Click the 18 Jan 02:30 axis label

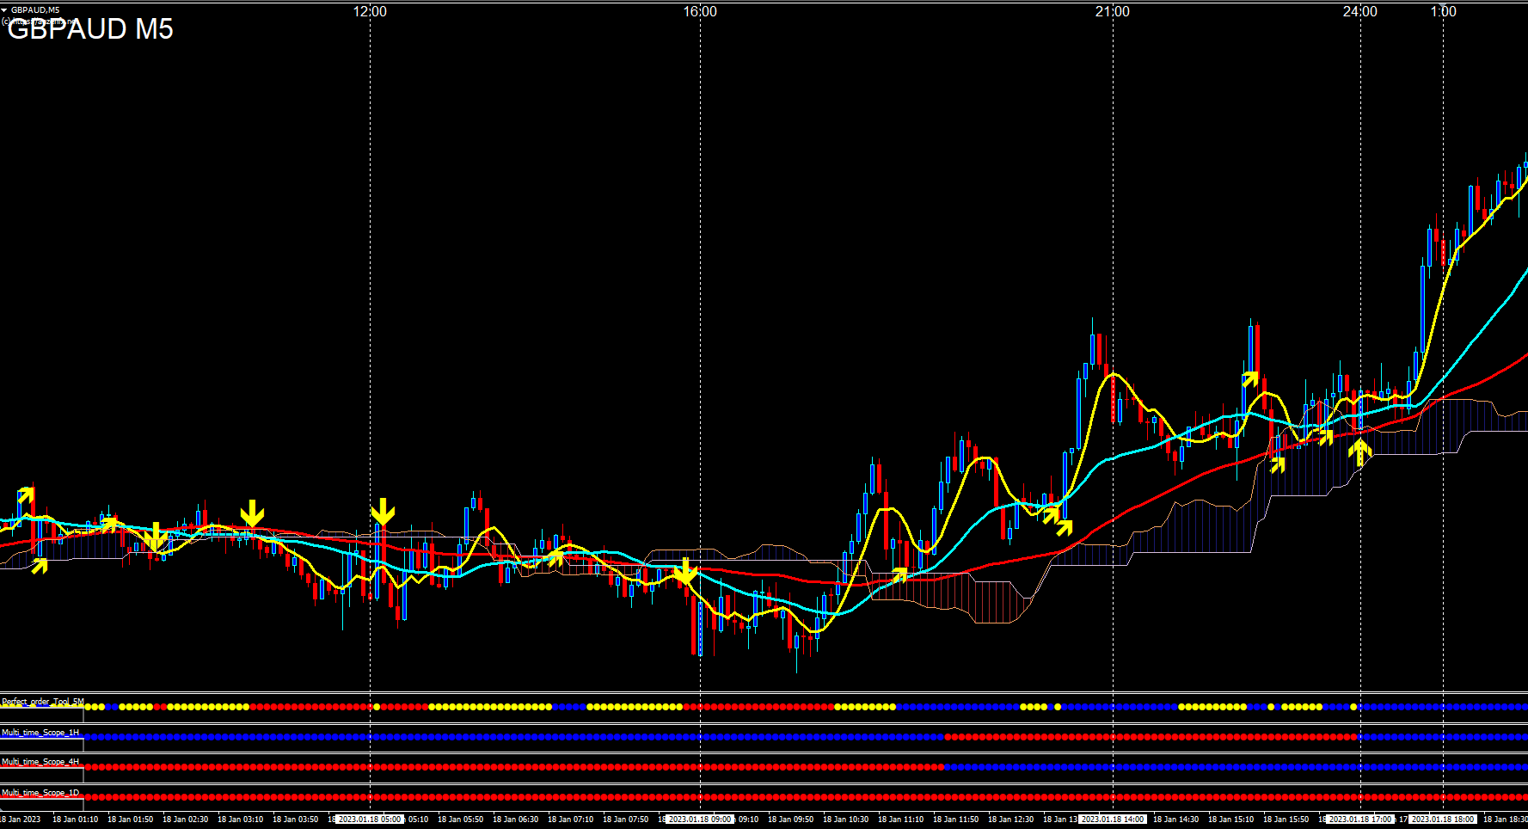[186, 820]
